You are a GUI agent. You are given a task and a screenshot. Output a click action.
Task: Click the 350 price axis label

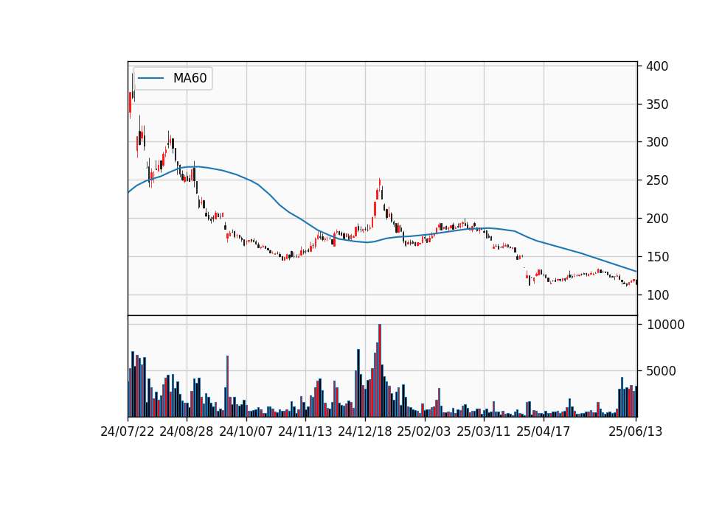pyautogui.click(x=657, y=105)
